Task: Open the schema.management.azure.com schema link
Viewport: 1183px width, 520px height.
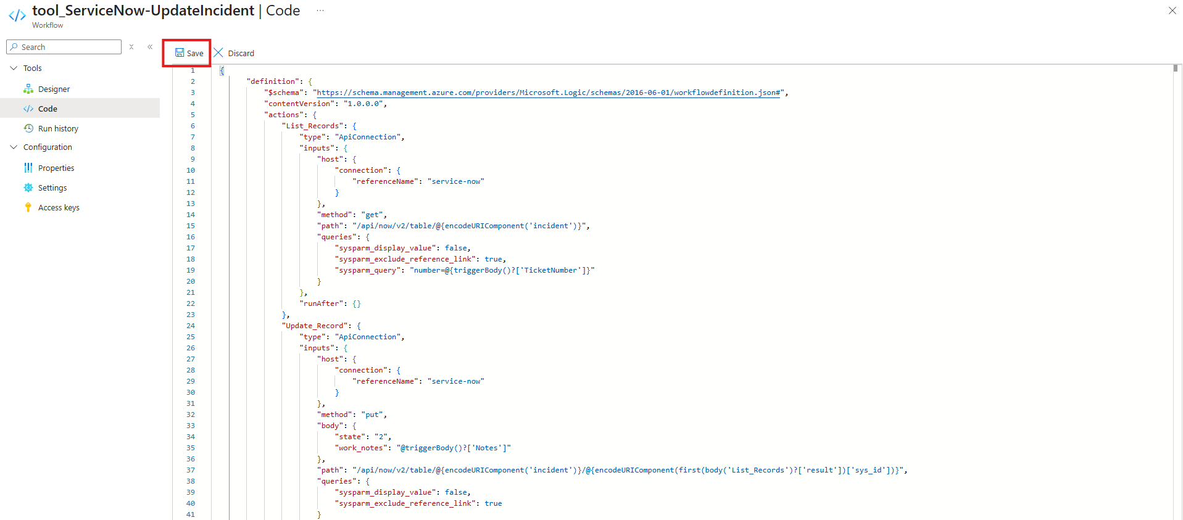Action: pos(549,93)
